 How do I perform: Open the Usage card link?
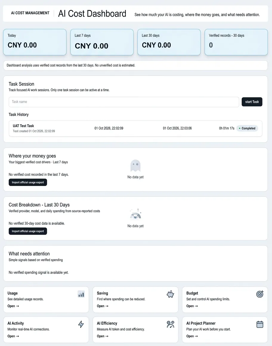(13, 306)
